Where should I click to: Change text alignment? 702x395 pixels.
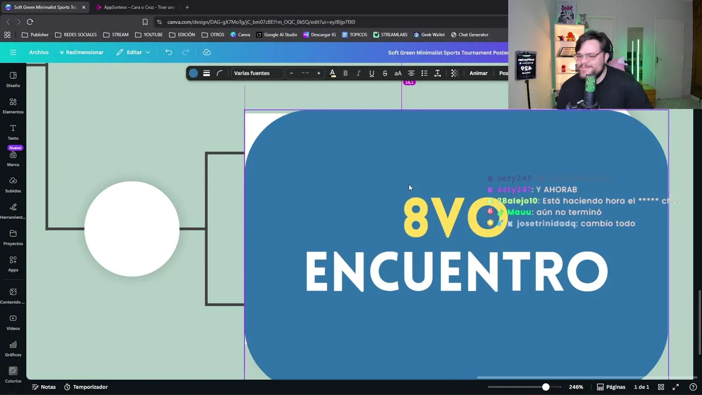point(411,73)
